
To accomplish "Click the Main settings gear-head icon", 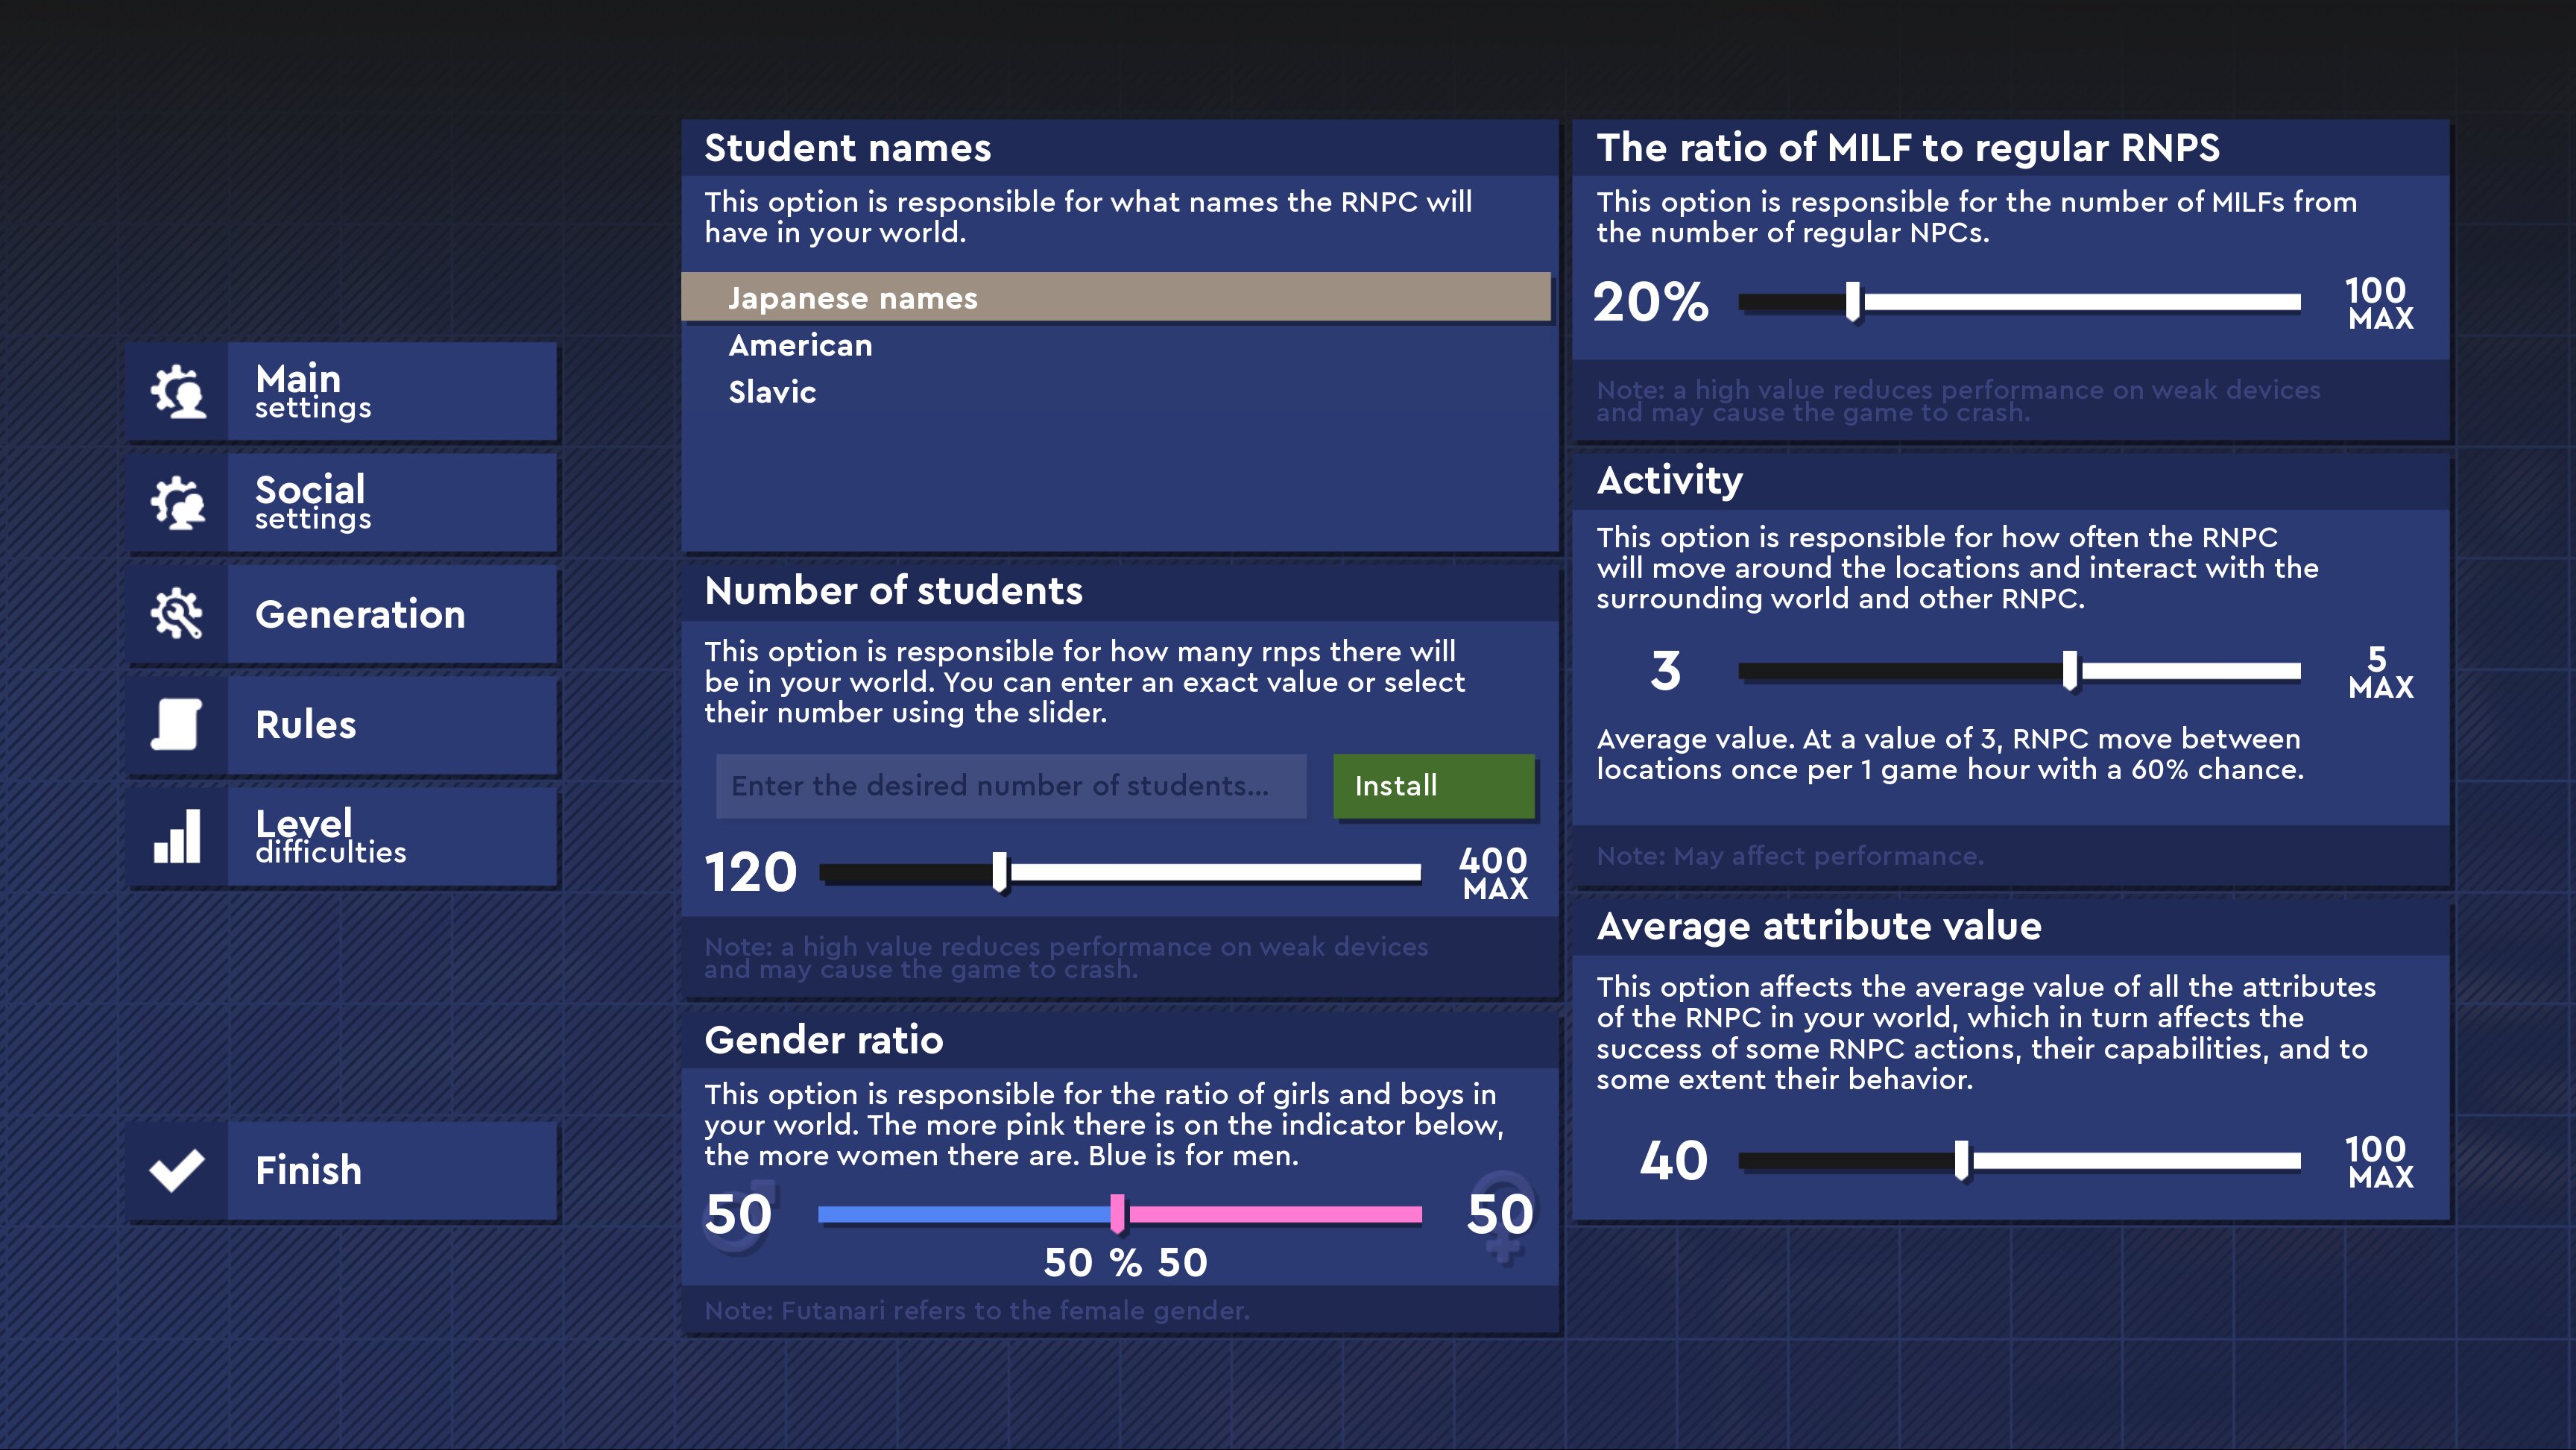I will [177, 391].
